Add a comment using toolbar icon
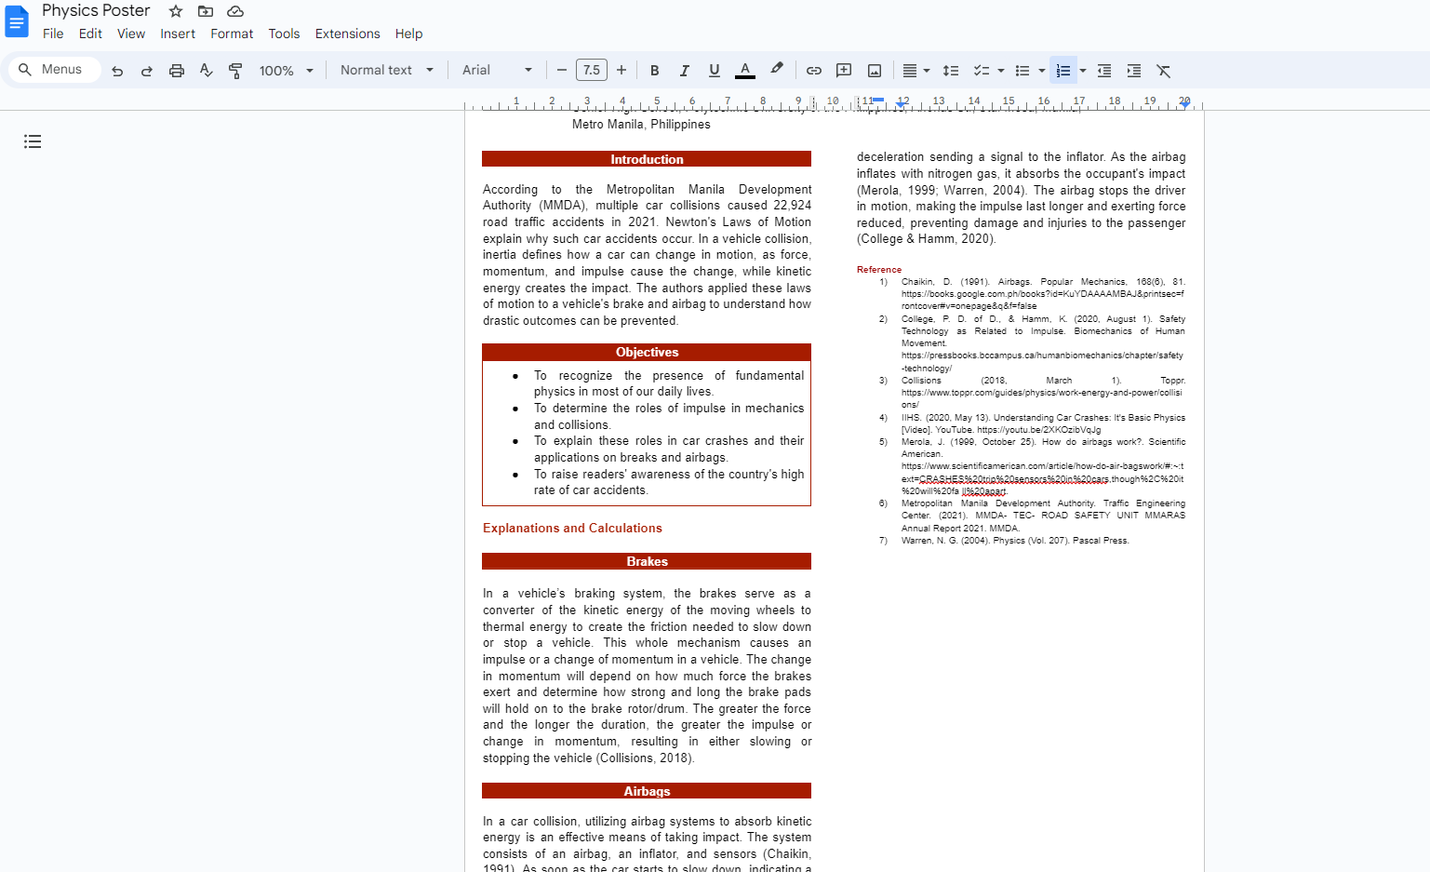This screenshot has height=872, width=1430. pyautogui.click(x=844, y=71)
